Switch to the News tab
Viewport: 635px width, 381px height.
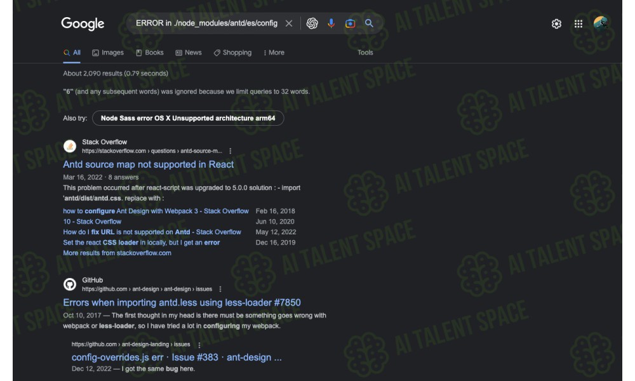[x=189, y=53]
